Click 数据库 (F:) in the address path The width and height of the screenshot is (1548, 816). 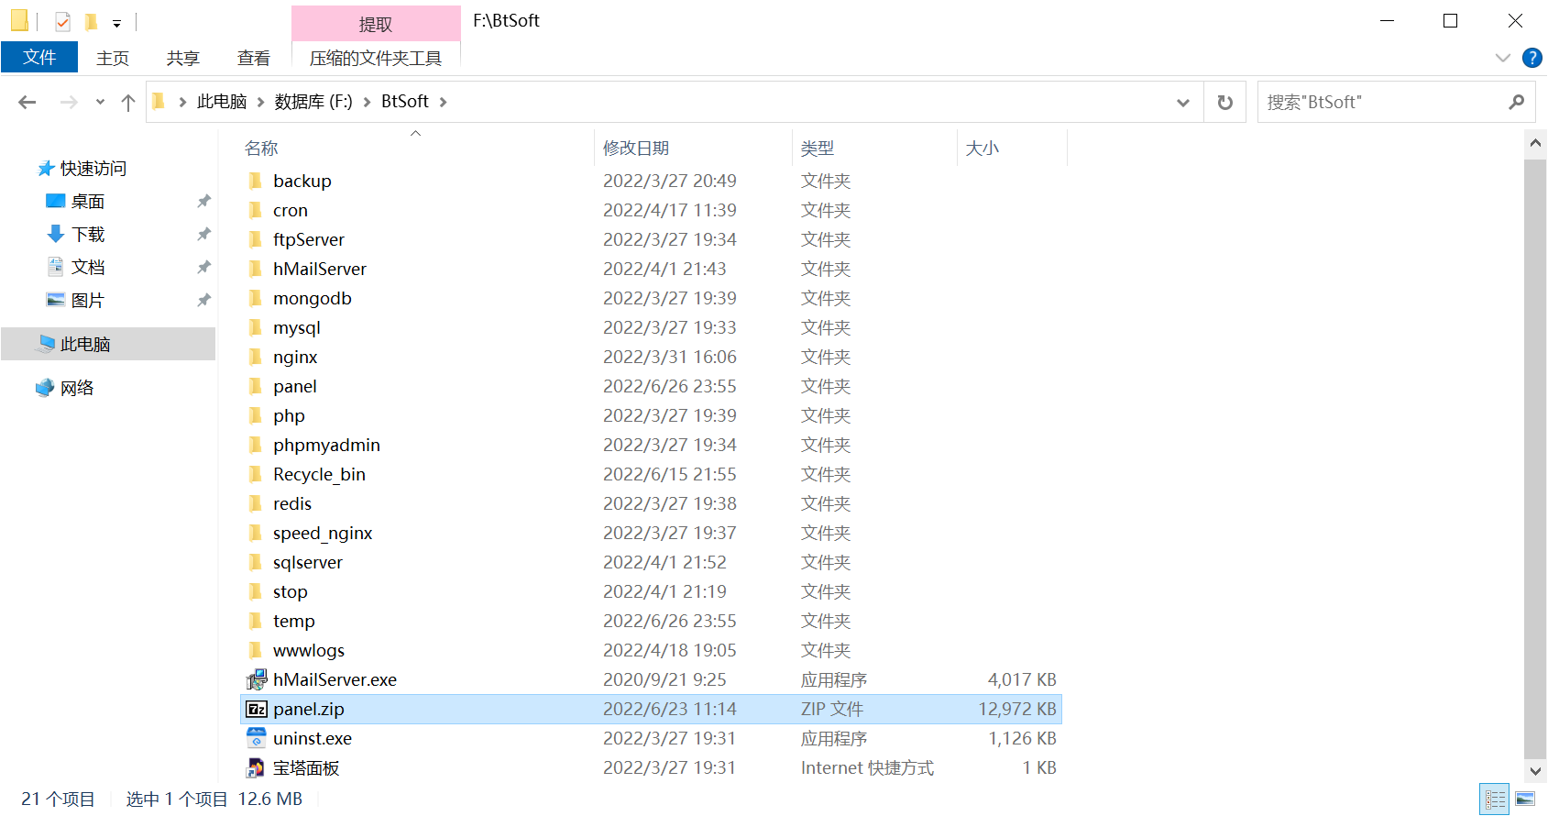point(313,102)
